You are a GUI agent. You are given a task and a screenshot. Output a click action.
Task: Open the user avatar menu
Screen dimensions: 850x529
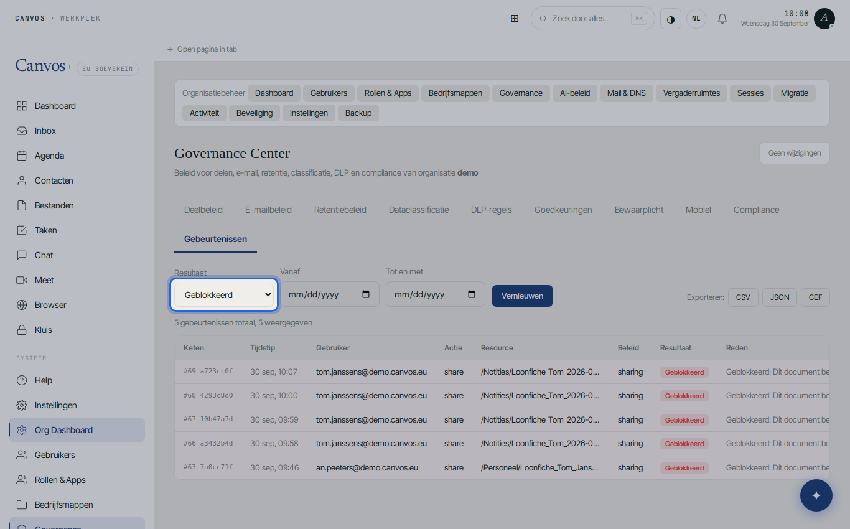click(824, 19)
